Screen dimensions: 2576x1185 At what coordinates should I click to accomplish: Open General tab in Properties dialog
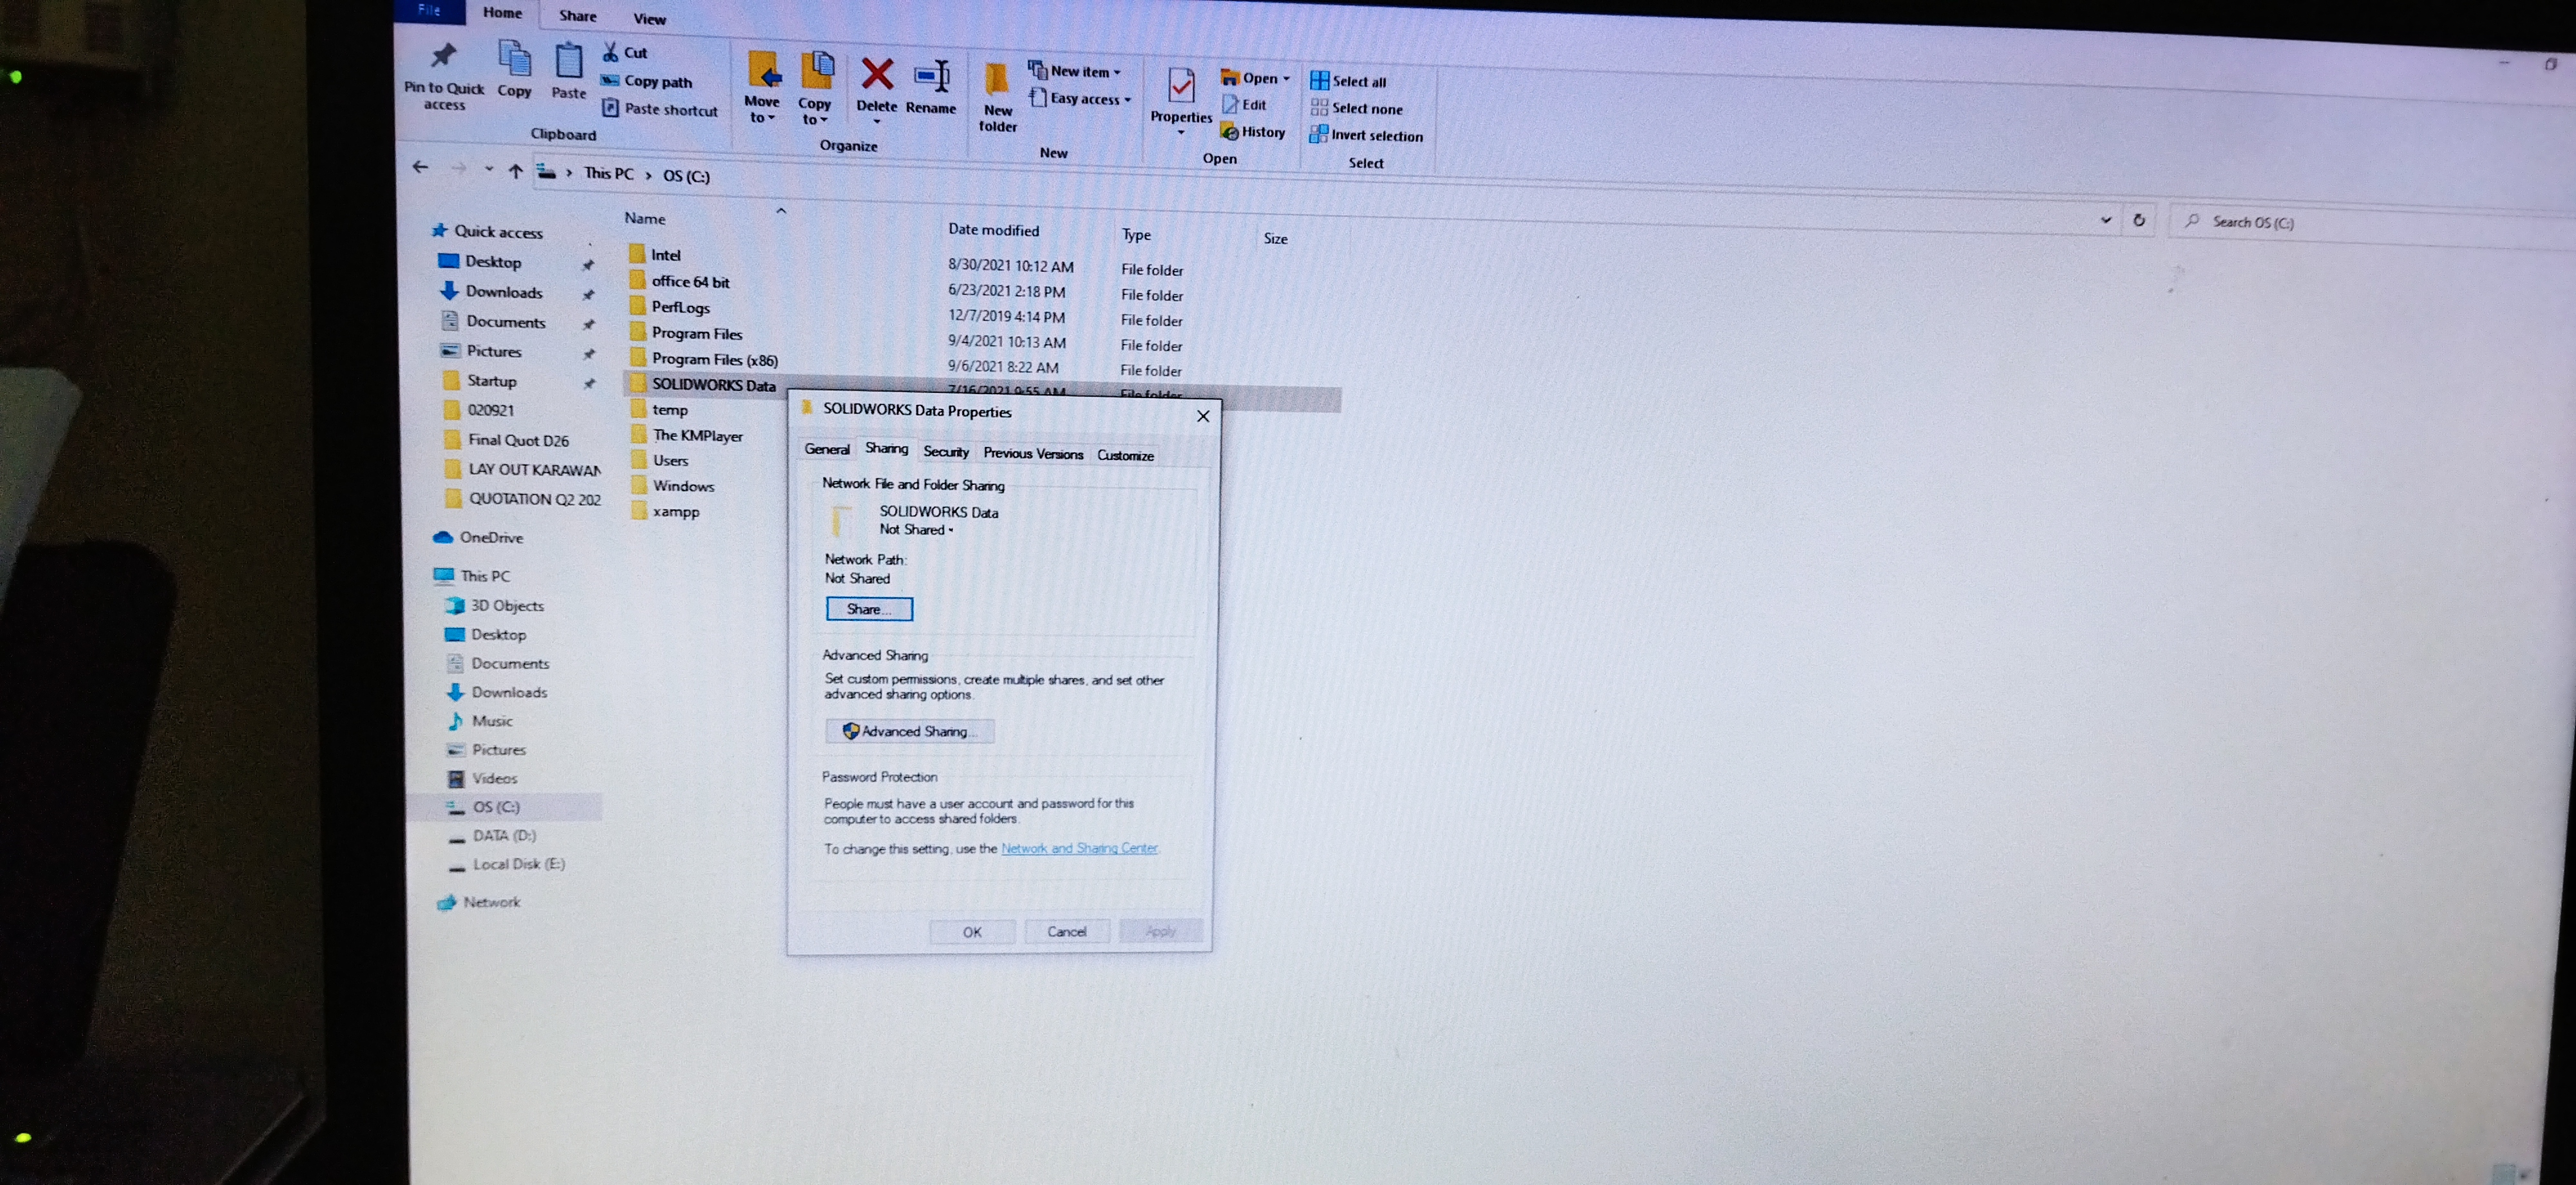(x=827, y=449)
